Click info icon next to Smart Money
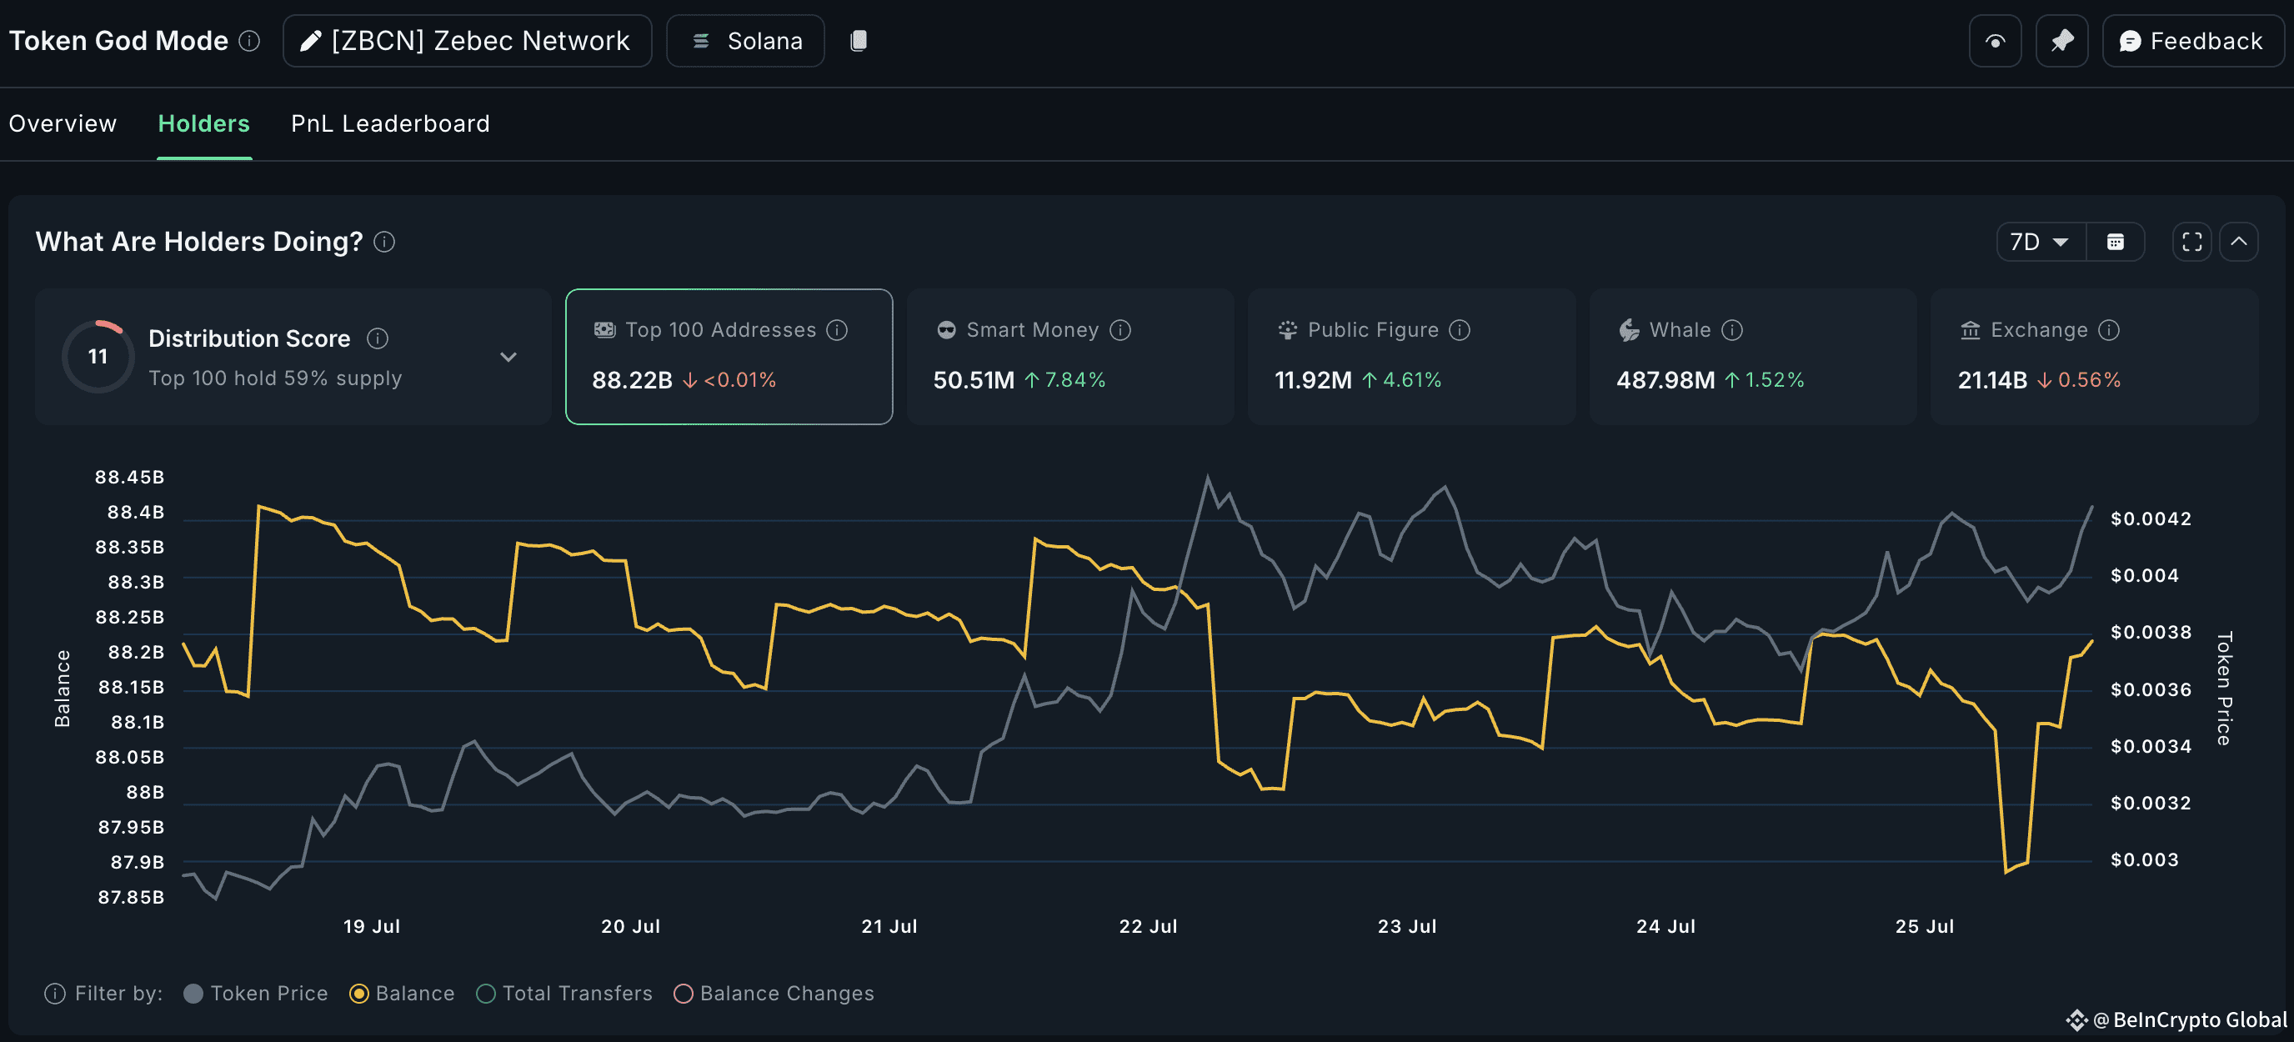 point(1120,330)
